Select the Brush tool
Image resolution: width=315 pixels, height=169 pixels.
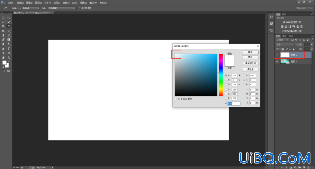coord(9,31)
